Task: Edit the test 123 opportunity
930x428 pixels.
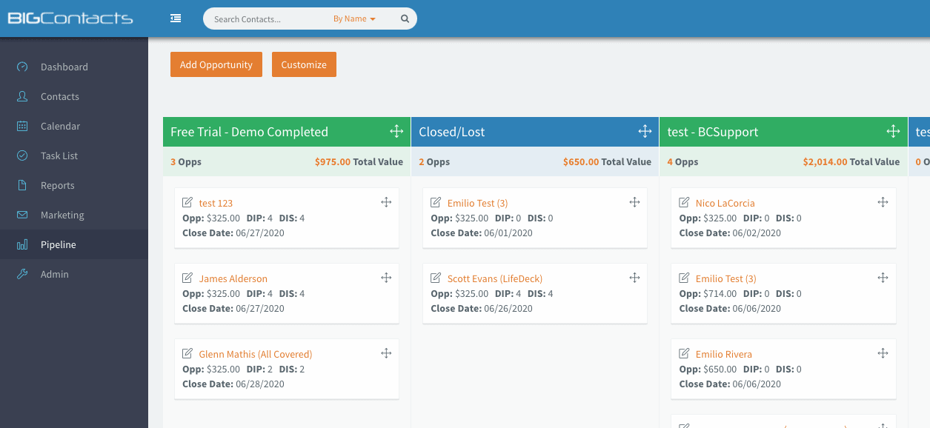Action: click(x=187, y=202)
